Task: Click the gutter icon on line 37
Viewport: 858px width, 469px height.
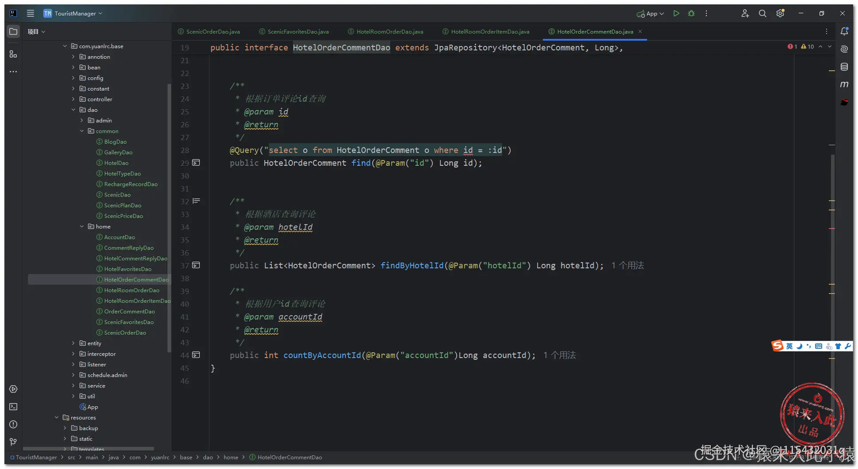Action: 196,265
